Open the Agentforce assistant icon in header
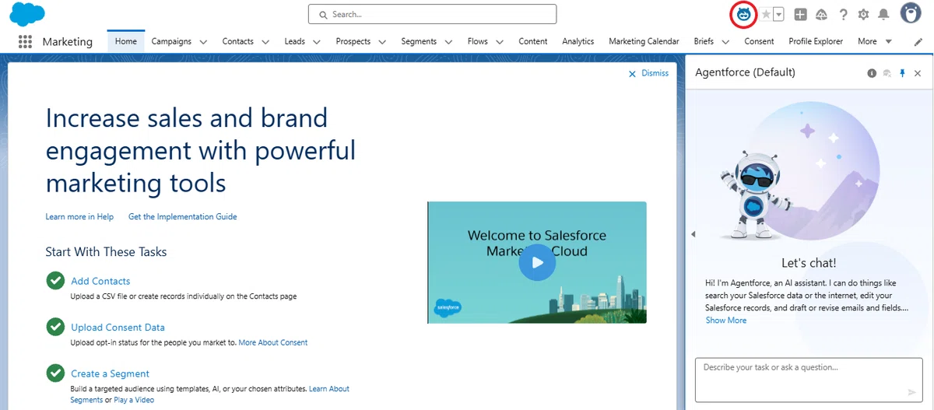Image resolution: width=934 pixels, height=410 pixels. click(x=744, y=14)
